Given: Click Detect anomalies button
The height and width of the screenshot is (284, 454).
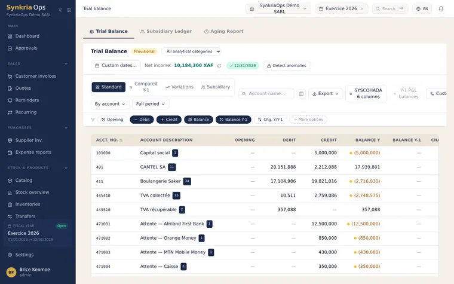Looking at the screenshot, I should click(x=286, y=66).
